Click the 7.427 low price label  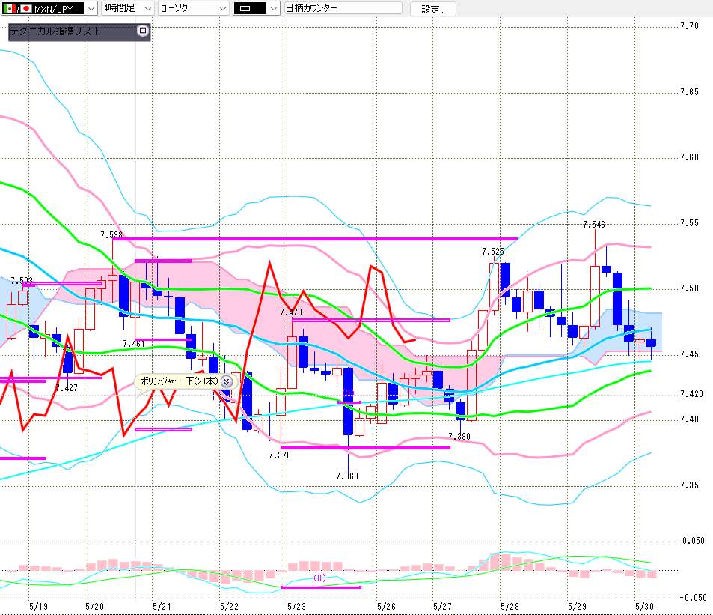point(67,388)
